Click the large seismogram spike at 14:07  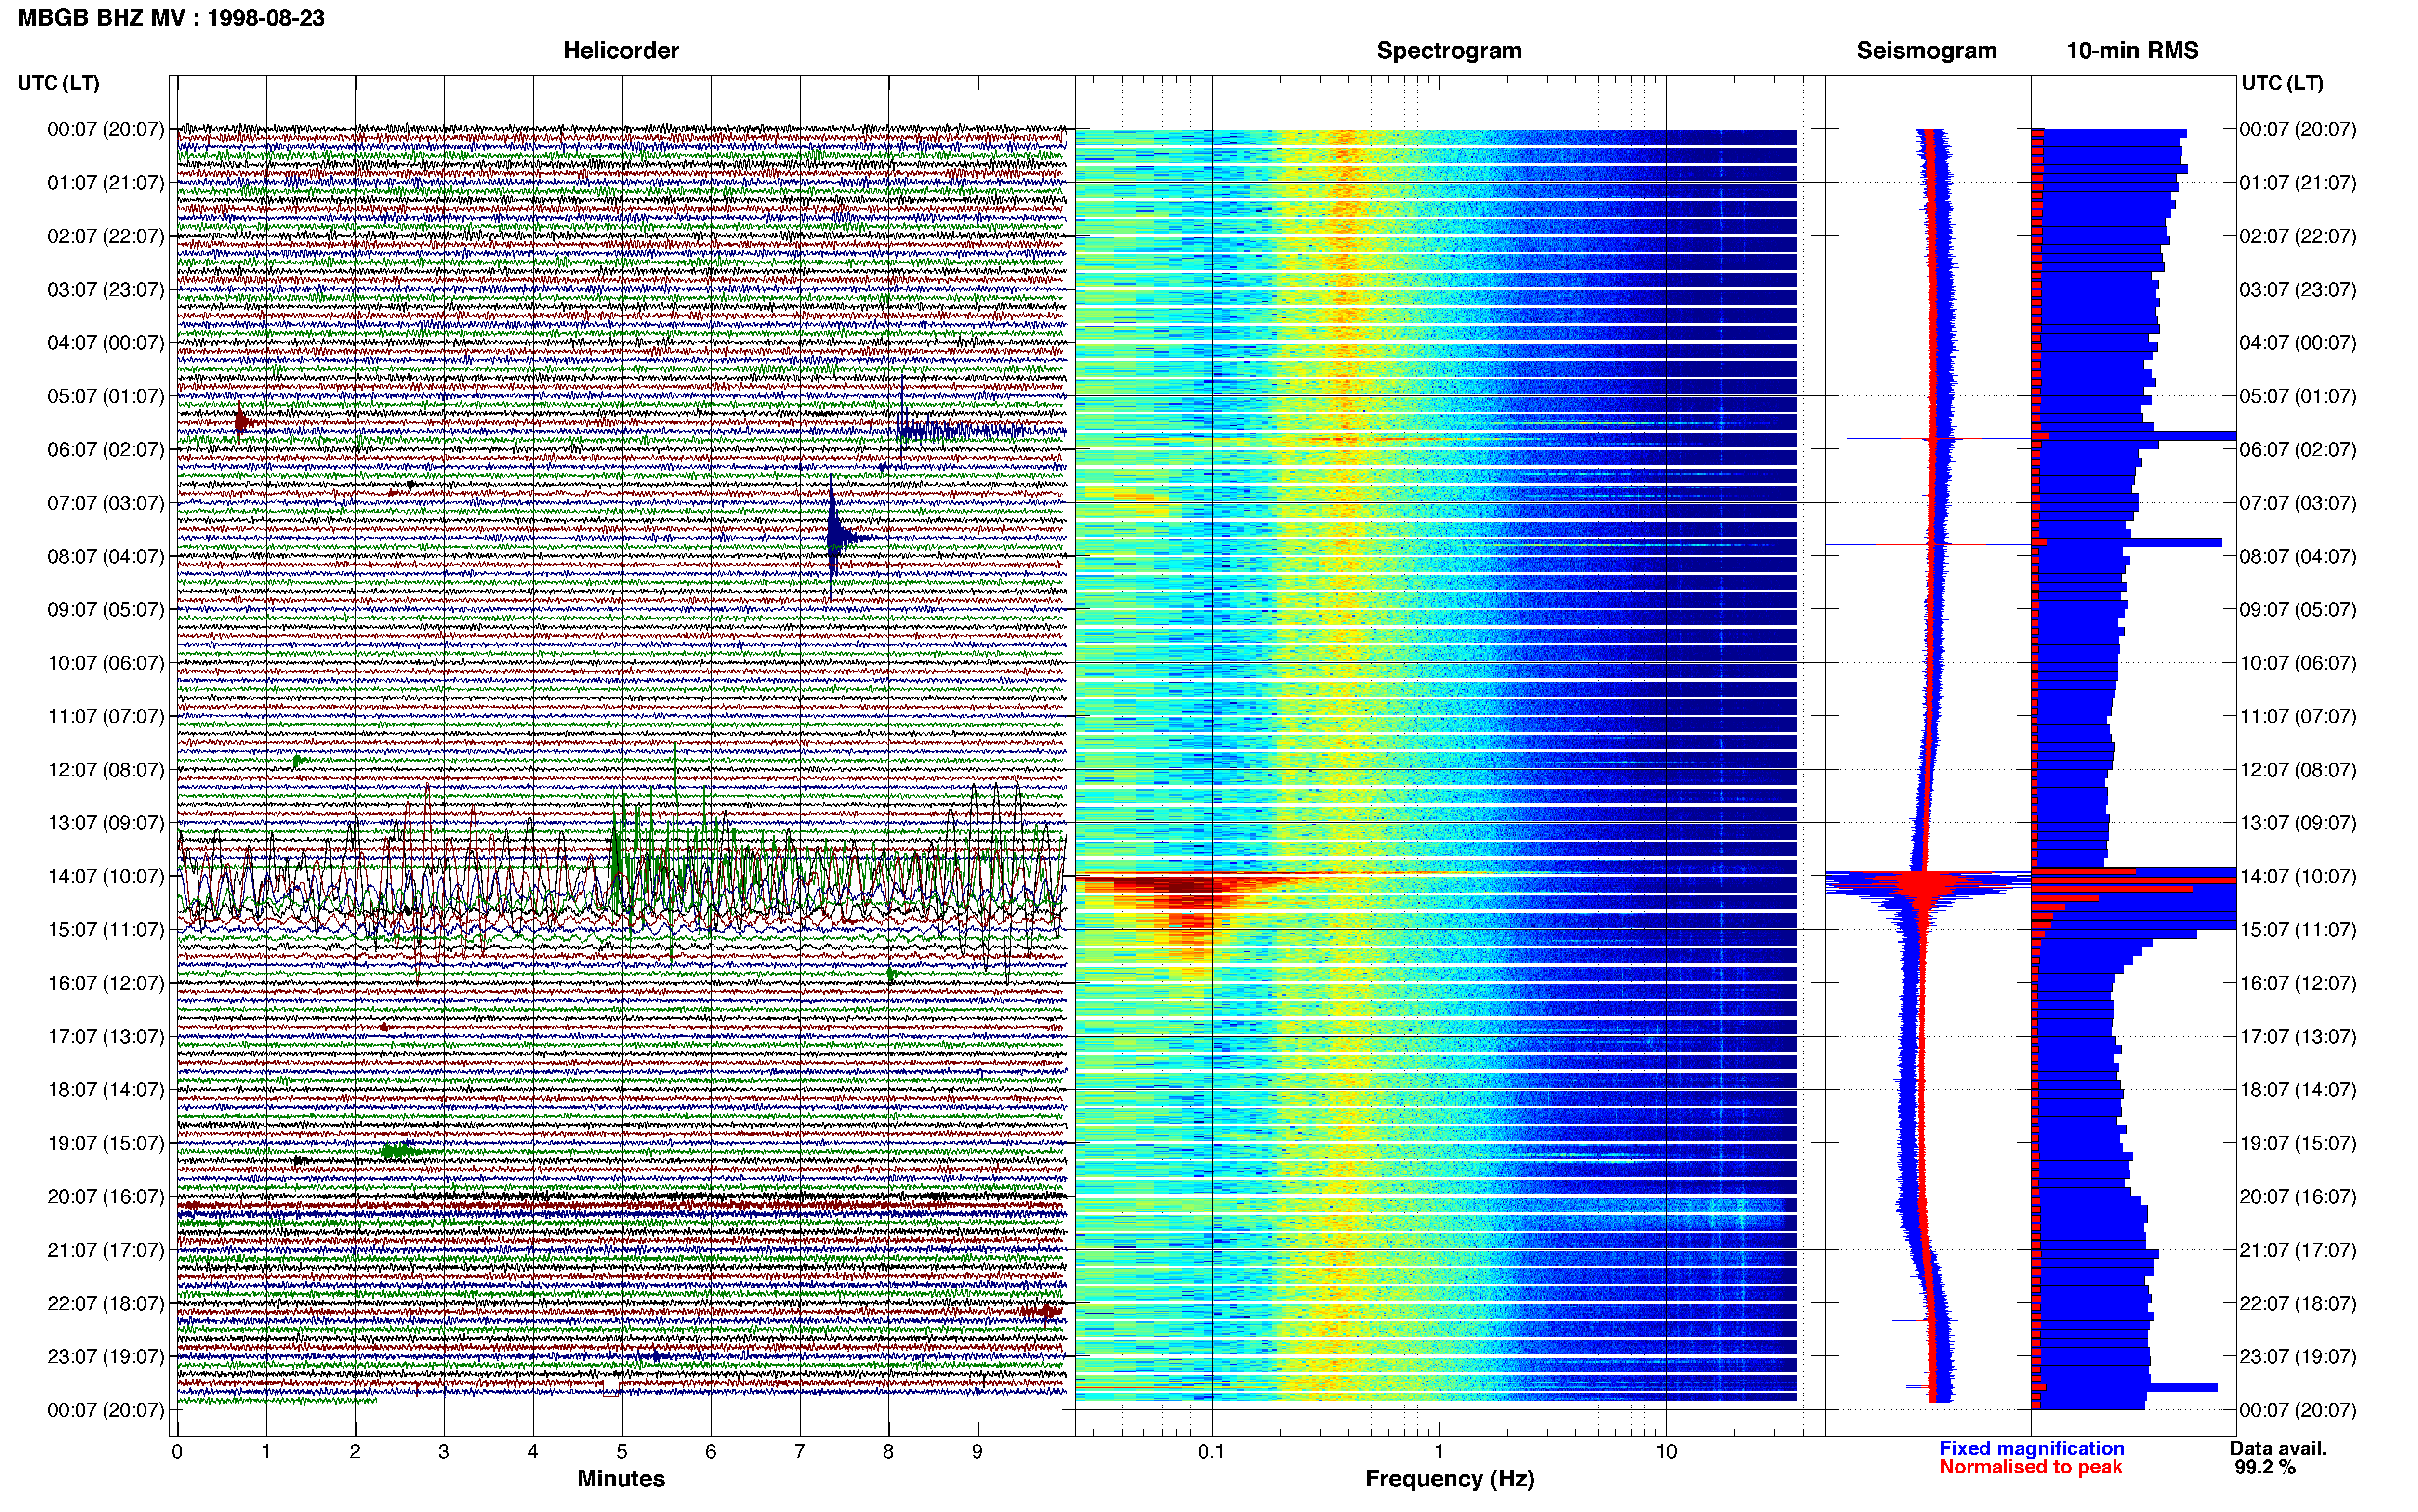[x=1927, y=885]
